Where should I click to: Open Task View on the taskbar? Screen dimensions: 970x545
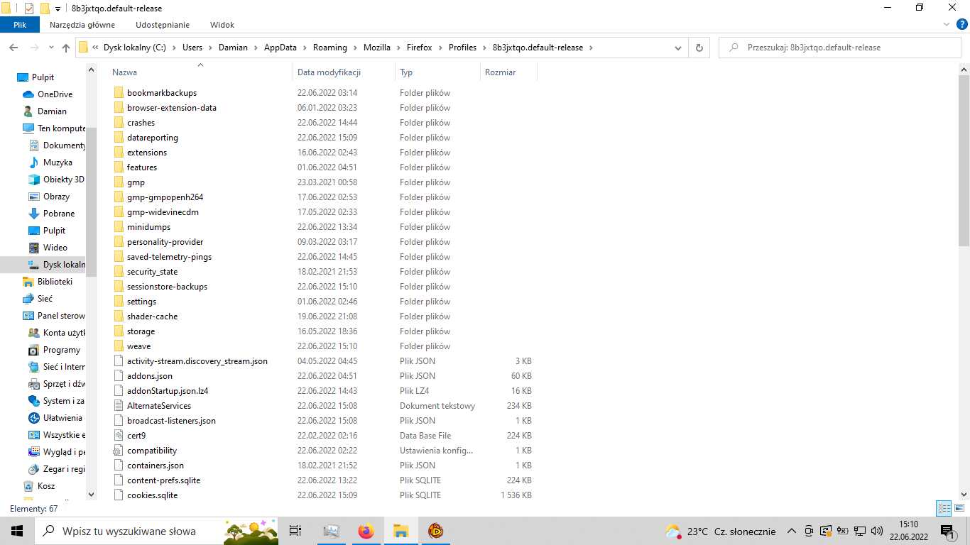295,531
